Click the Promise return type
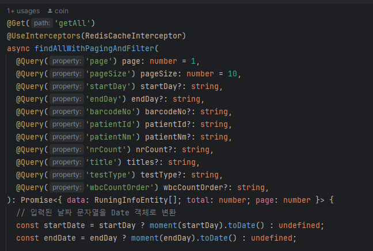 point(37,200)
